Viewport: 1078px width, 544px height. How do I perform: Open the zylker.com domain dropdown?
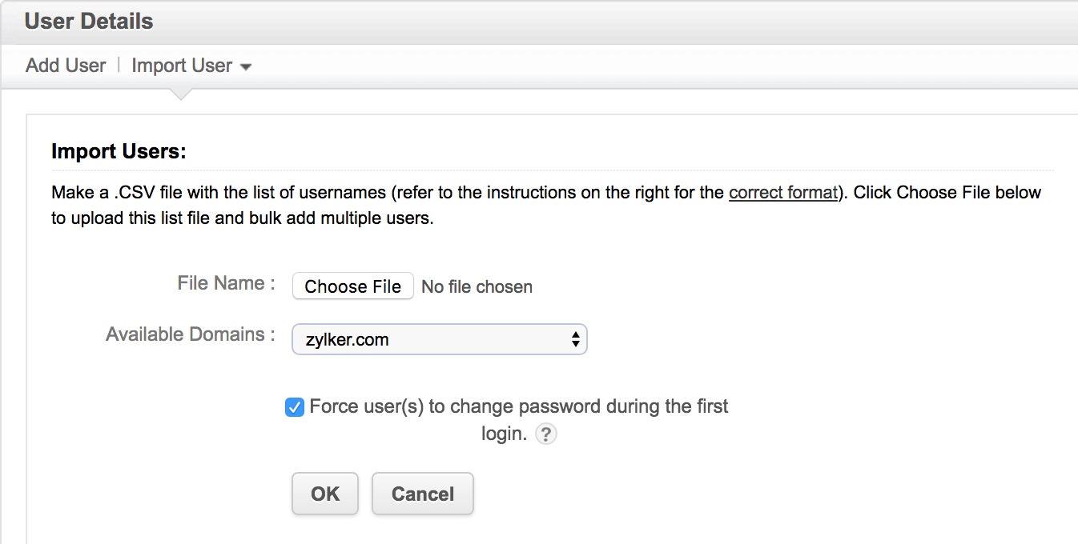(x=439, y=339)
